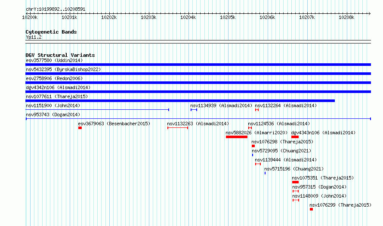This screenshot has height=226, width=383.
Task: Click the nsv1148009 (John2014) label
Action: click(319, 196)
